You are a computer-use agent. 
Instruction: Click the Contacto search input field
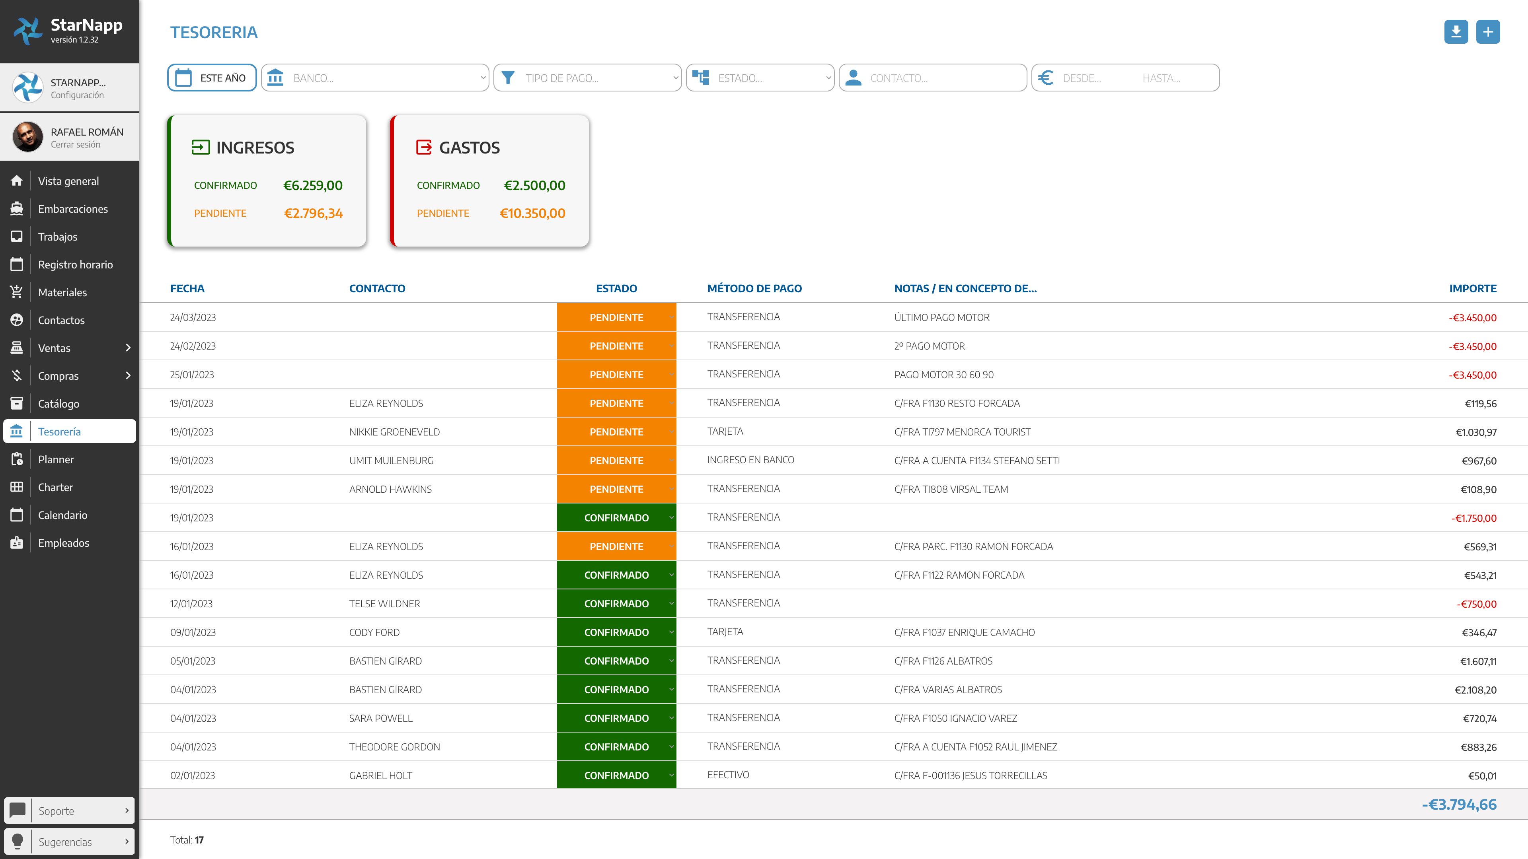943,78
